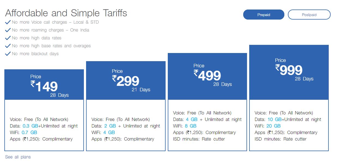Click checkmark beside No more high data rates
338x162 pixels.
tap(8, 38)
